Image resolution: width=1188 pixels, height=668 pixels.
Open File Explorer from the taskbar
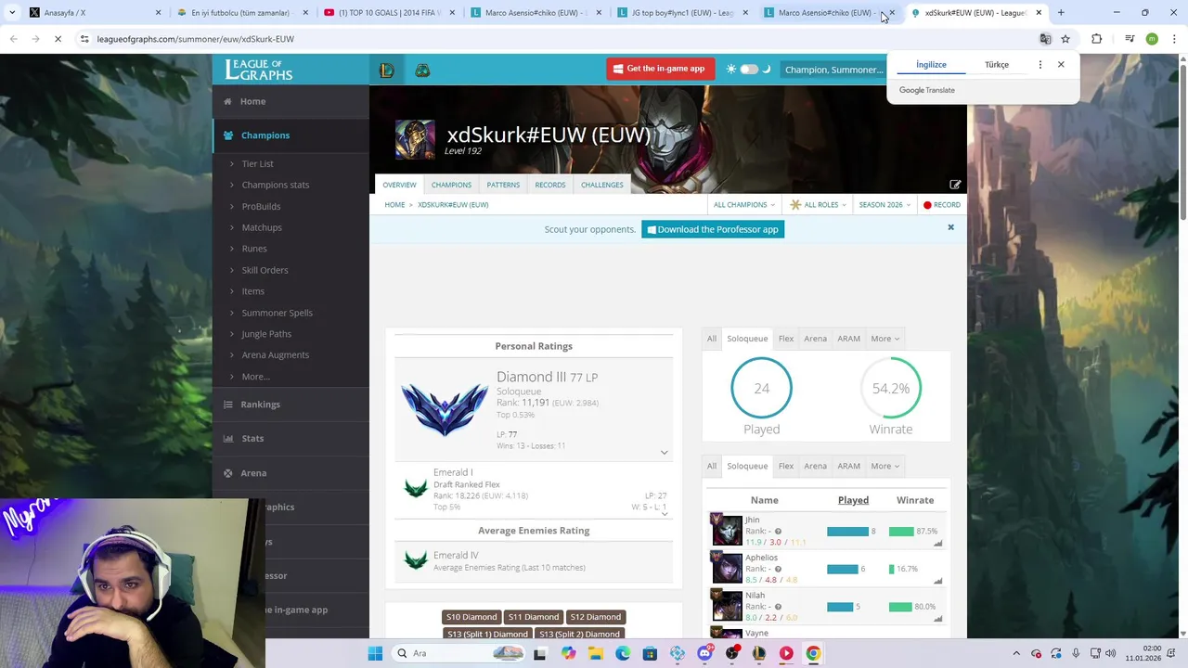tap(595, 653)
